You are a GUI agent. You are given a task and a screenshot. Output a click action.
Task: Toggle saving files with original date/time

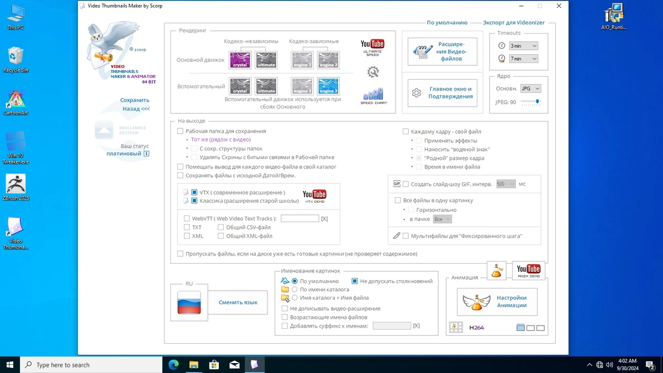coord(180,176)
